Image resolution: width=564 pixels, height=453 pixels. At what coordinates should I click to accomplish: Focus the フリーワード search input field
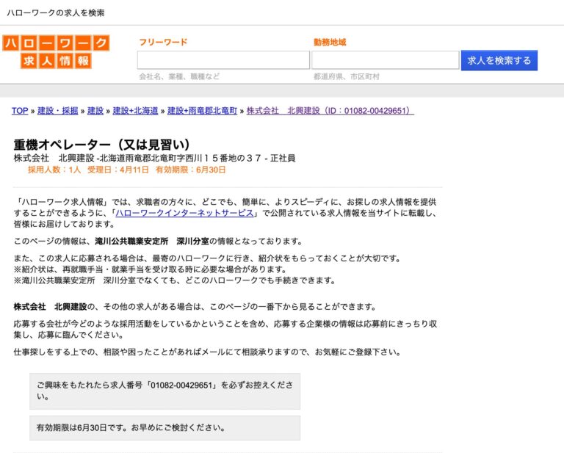coord(223,60)
